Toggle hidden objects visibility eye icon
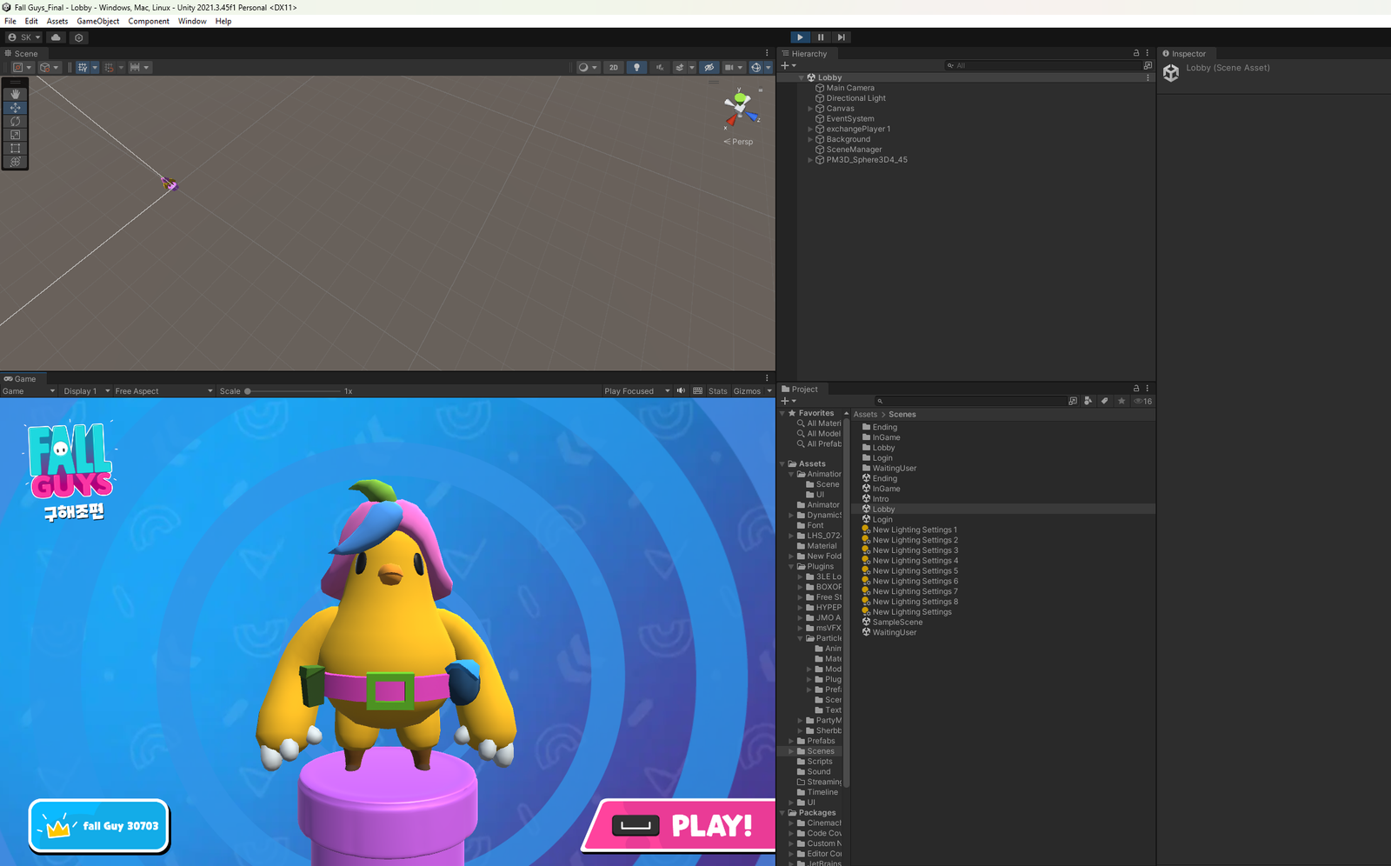 [709, 67]
